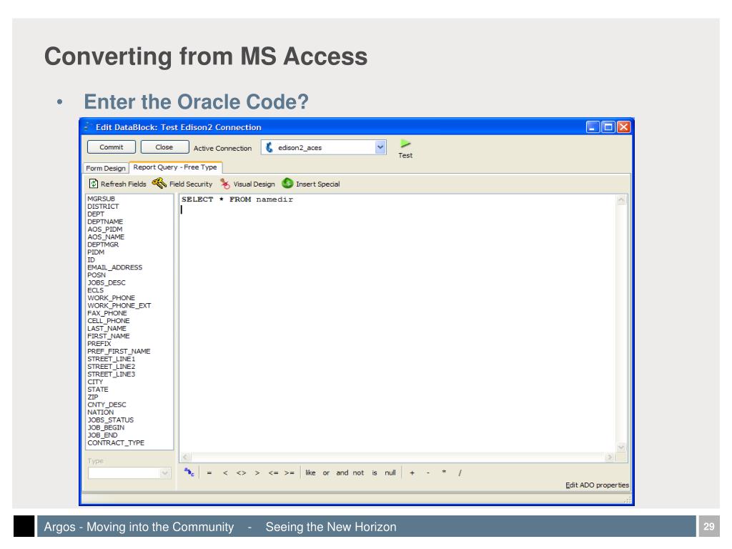The image size is (732, 549).
Task: Open Edit ADO properties link
Action: pos(597,485)
